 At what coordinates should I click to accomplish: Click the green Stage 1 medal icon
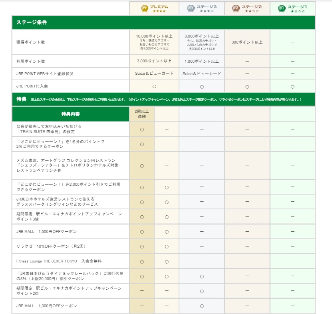[x=281, y=8]
